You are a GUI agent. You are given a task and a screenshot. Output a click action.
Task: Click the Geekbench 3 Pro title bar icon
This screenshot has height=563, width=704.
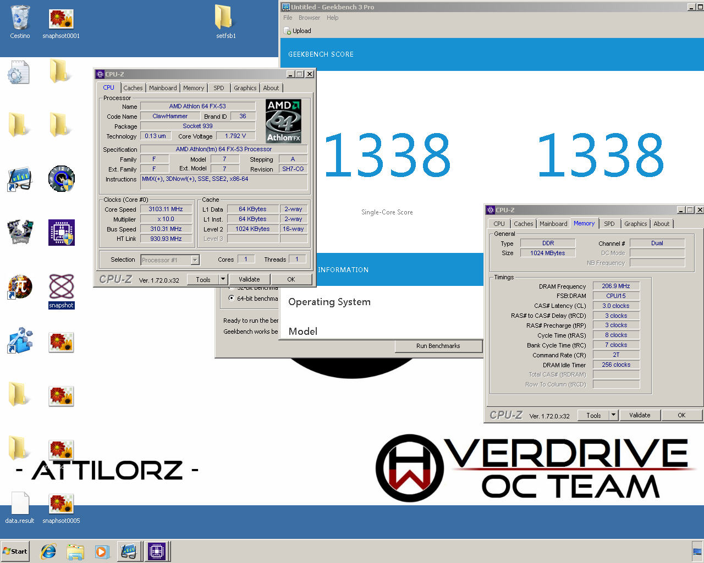pyautogui.click(x=285, y=7)
